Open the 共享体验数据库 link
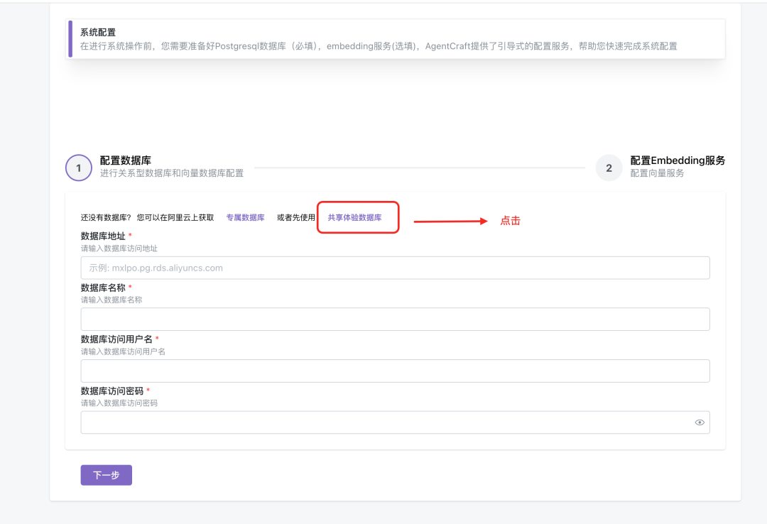This screenshot has width=767, height=524. (x=354, y=218)
